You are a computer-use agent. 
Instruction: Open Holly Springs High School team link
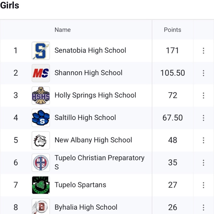coord(95,95)
